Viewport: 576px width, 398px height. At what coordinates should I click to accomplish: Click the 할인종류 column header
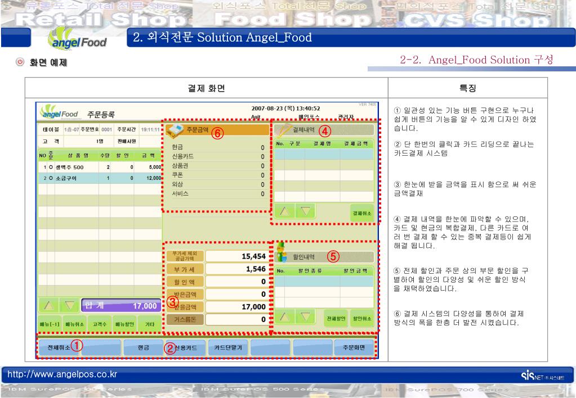click(x=310, y=271)
